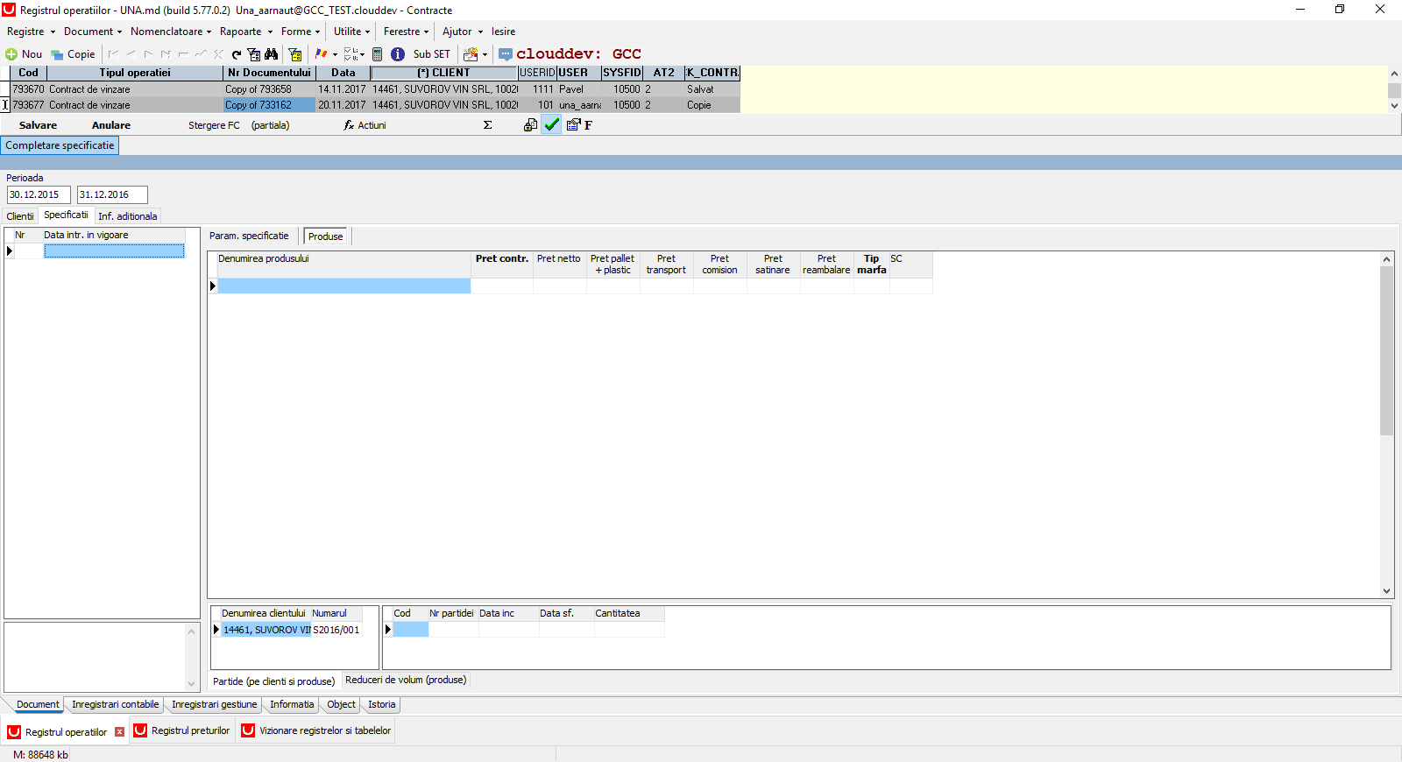
Task: Click the Copie copy record icon
Action: click(x=57, y=54)
